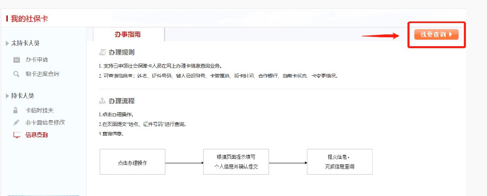Click the magnifier icon beside 制卡进度查询
This screenshot has height=196, width=487.
pyautogui.click(x=17, y=74)
